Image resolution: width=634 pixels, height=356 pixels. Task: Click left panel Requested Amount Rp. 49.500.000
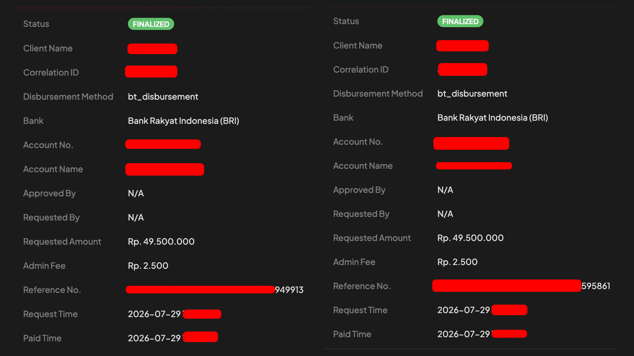pos(161,242)
